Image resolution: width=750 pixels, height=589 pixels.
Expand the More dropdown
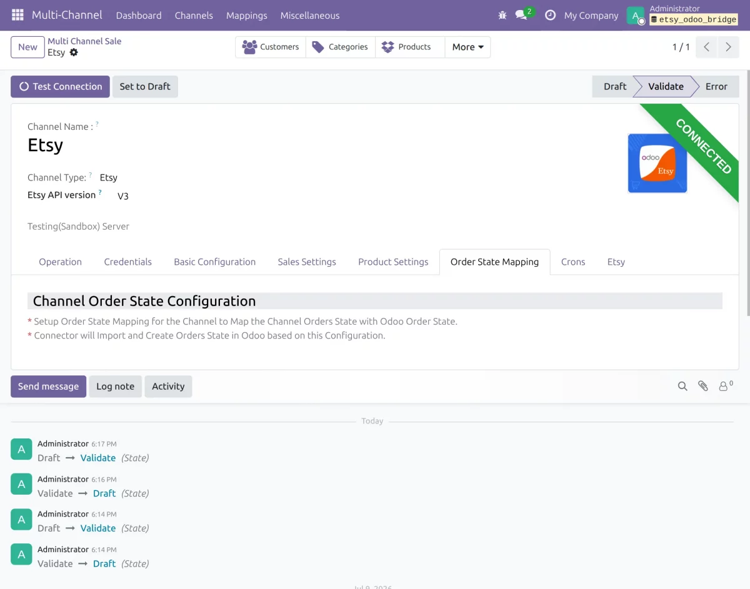[x=467, y=47]
